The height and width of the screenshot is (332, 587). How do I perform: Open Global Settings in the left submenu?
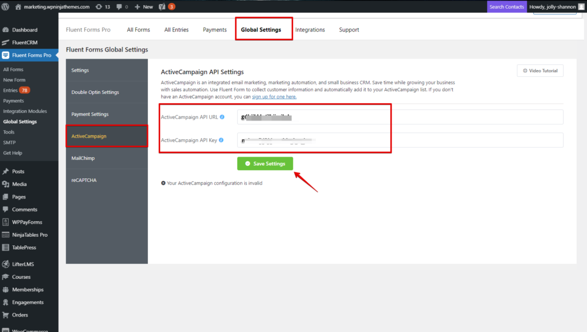[x=20, y=122]
